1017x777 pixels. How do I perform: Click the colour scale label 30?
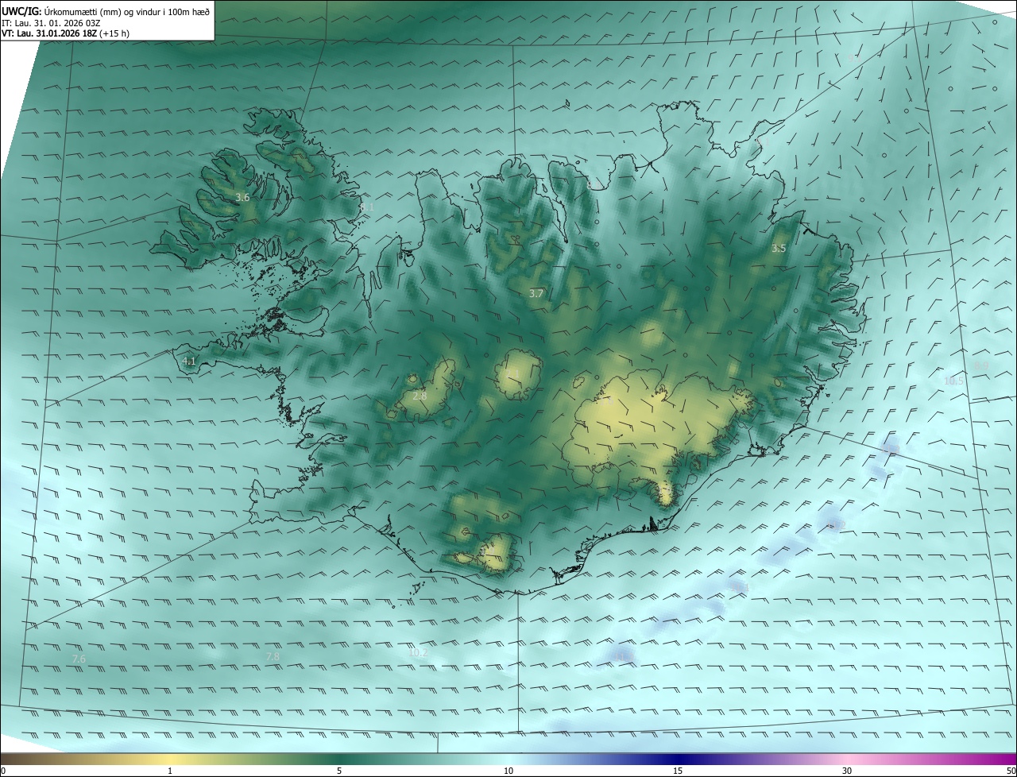click(x=847, y=771)
